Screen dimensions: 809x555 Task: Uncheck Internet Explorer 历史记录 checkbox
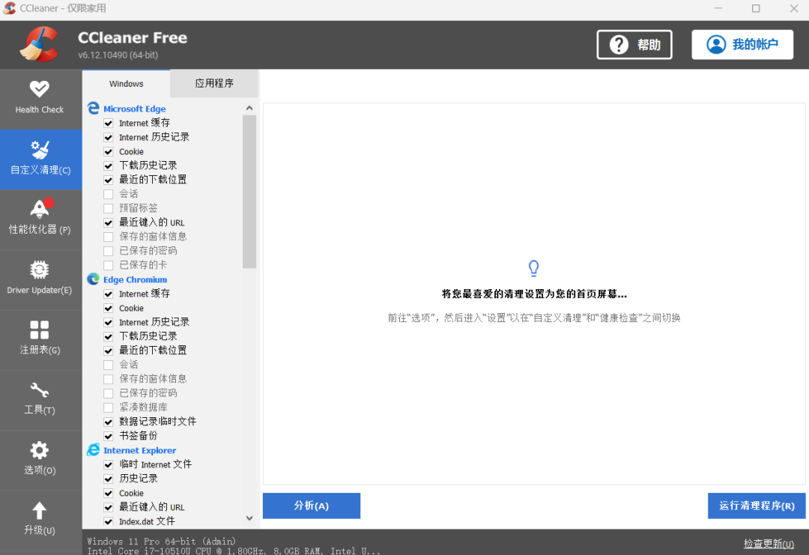click(109, 479)
